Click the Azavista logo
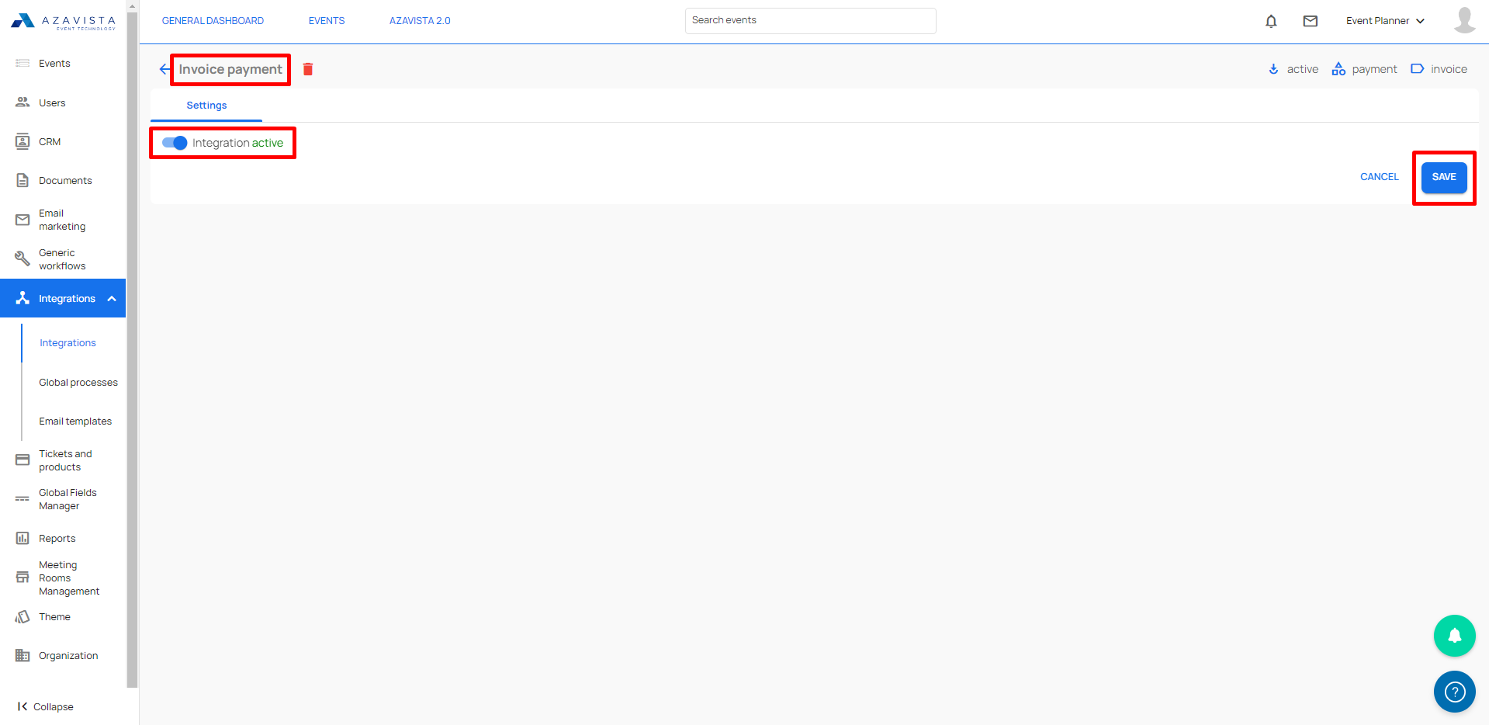Image resolution: width=1489 pixels, height=725 pixels. pos(63,21)
